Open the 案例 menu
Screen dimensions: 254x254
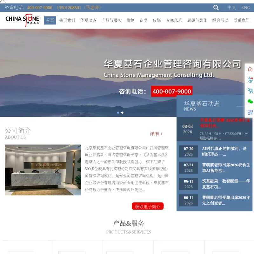click(130, 20)
